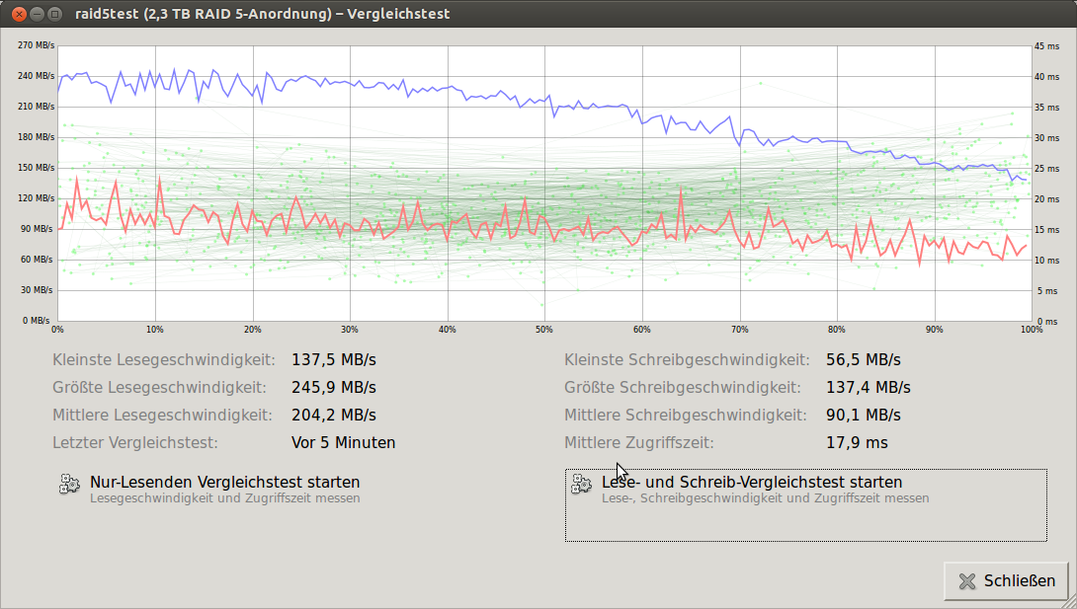Click the gear icon for read-write benchmark
The height and width of the screenshot is (609, 1077).
point(581,484)
